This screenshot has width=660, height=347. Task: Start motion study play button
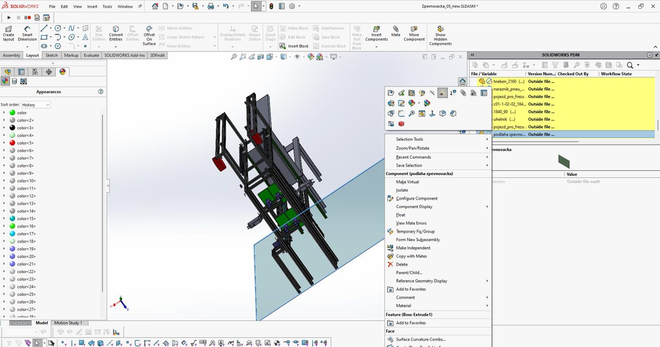point(9,18)
